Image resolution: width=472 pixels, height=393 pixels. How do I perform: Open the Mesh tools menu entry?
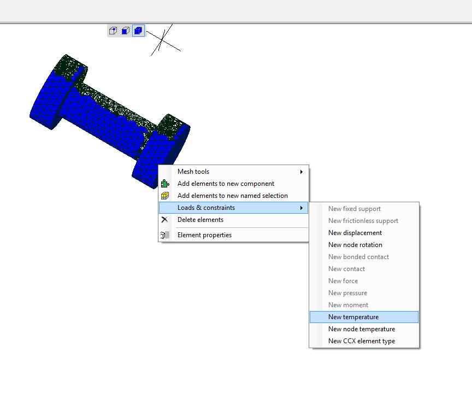[234, 172]
